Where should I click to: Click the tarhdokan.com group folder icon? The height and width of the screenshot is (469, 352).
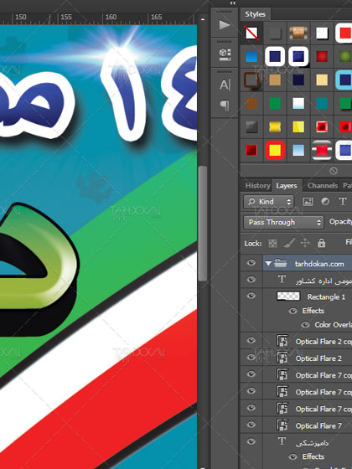tap(281, 263)
